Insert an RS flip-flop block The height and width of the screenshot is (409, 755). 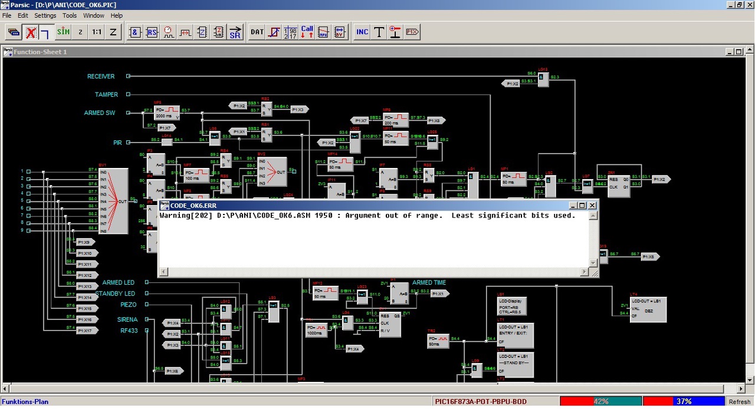152,32
